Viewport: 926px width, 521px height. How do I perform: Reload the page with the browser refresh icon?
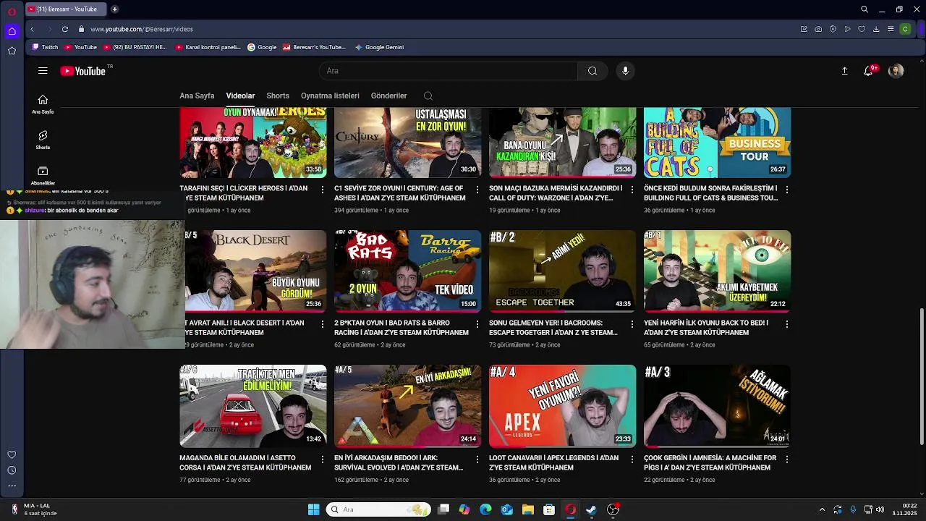tap(65, 29)
